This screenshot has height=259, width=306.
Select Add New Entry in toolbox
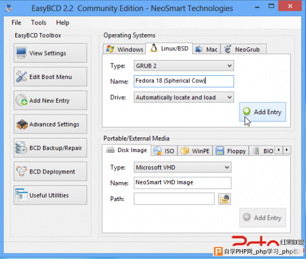tap(50, 100)
